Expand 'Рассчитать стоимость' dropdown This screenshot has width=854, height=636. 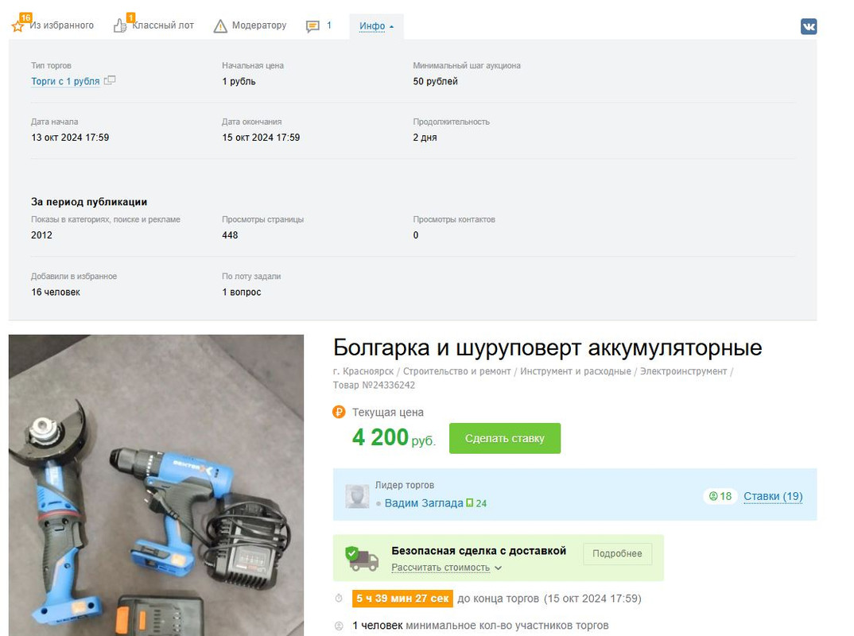(x=446, y=568)
